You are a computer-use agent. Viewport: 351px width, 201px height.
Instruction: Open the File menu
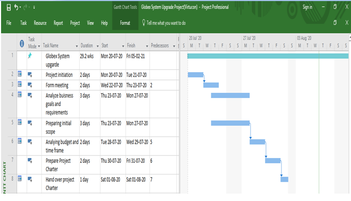[x=8, y=23]
